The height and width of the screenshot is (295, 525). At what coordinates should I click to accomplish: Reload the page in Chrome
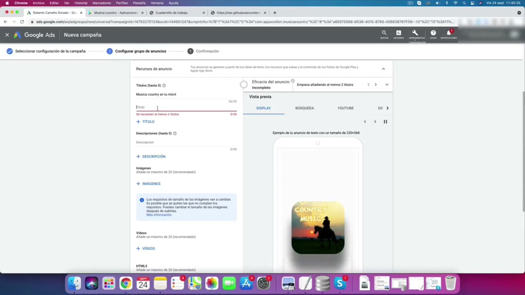(22, 22)
